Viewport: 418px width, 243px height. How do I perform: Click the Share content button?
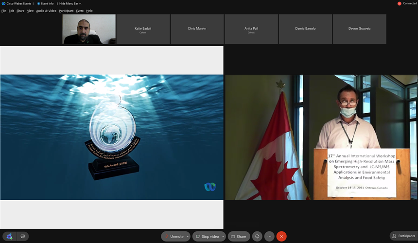239,236
